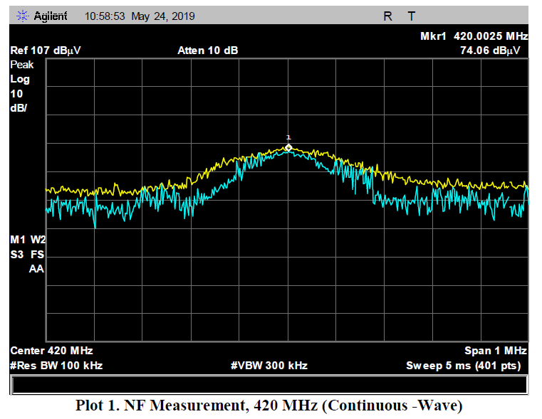Click the 'Atten 10 dB' label

(x=208, y=51)
